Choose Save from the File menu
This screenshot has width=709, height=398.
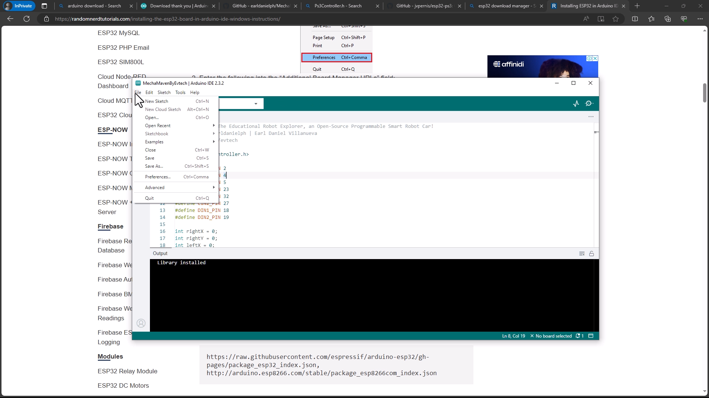click(x=176, y=158)
